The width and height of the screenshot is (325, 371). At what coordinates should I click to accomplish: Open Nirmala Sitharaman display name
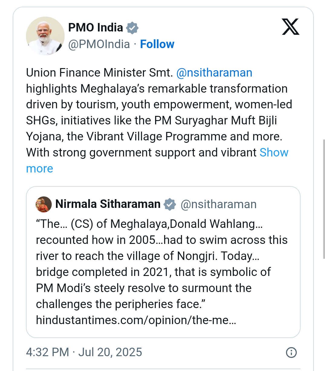[108, 204]
